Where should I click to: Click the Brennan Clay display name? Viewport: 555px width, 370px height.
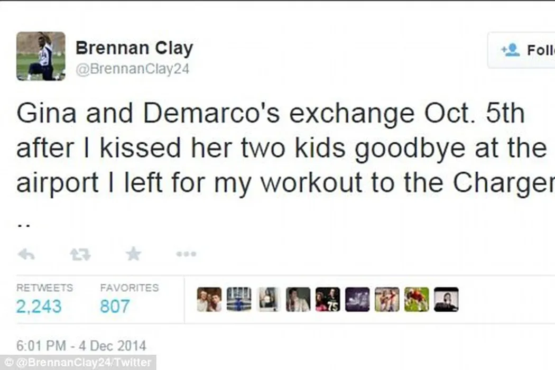pos(134,48)
